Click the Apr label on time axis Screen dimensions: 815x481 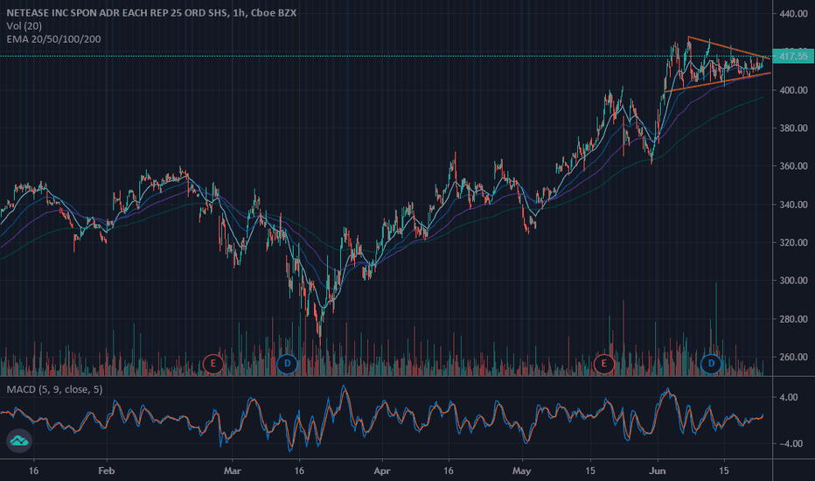(x=382, y=471)
